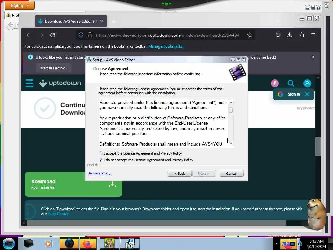Click the taskbar clock 3:43 AM
The height and width of the screenshot is (250, 333).
click(316, 241)
